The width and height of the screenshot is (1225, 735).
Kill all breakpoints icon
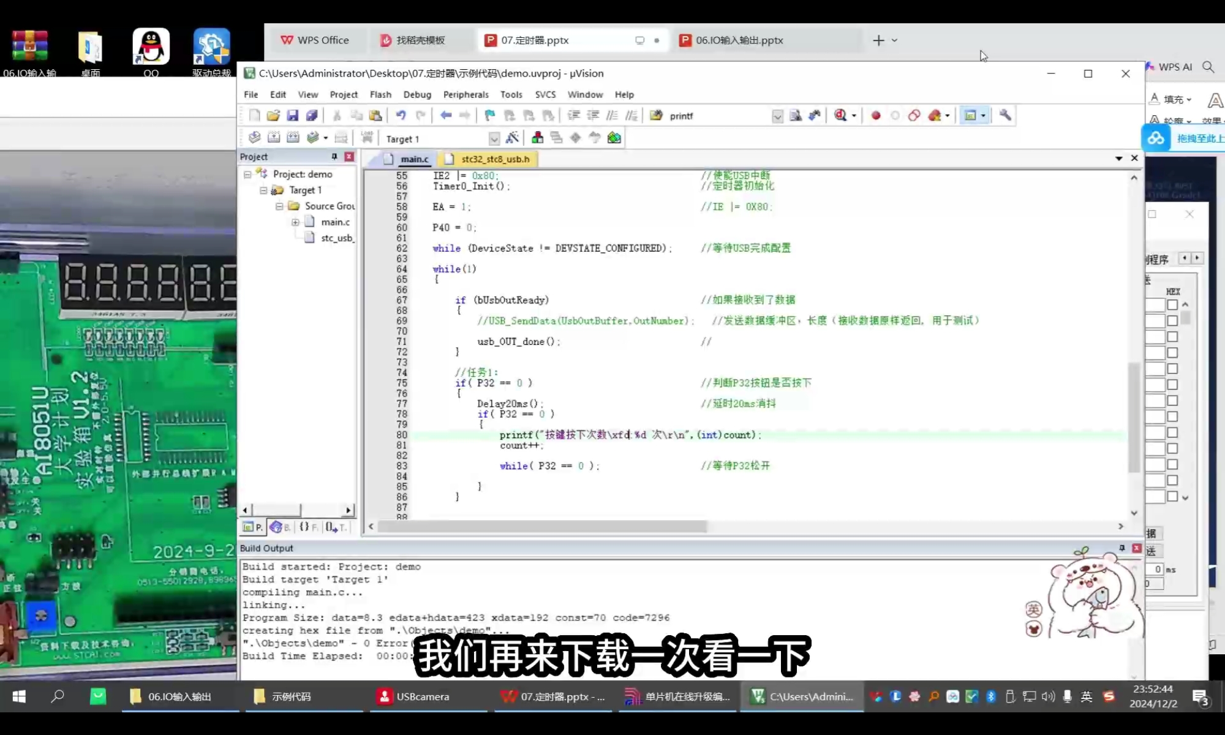tap(934, 115)
